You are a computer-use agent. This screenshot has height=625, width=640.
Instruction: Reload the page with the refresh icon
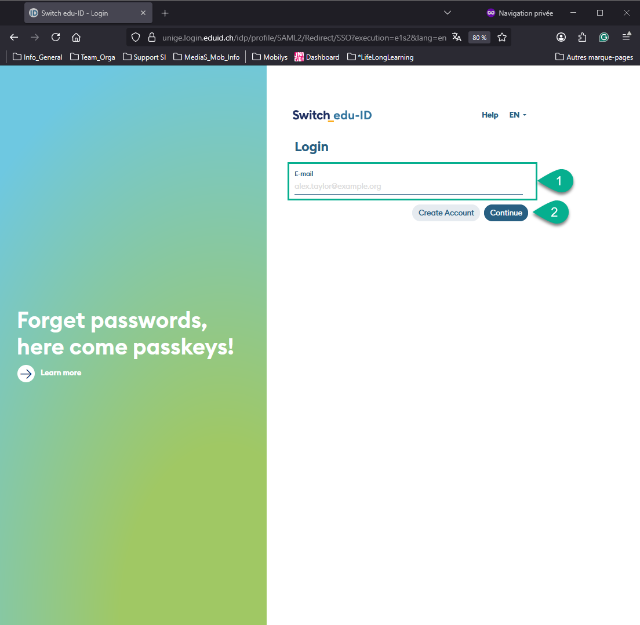click(56, 38)
